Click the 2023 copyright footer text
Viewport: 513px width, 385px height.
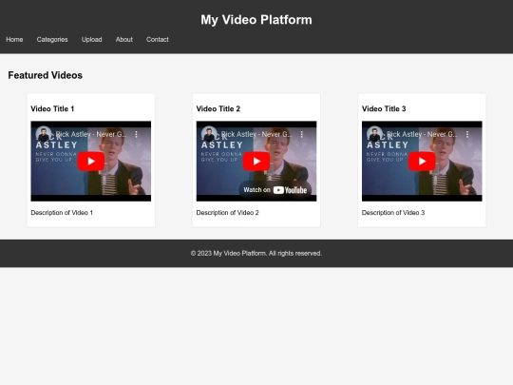(256, 254)
